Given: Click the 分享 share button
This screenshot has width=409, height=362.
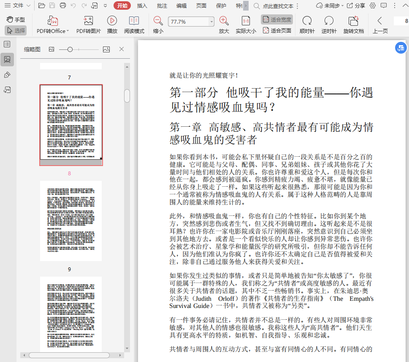Looking at the screenshot, I should (x=356, y=5).
